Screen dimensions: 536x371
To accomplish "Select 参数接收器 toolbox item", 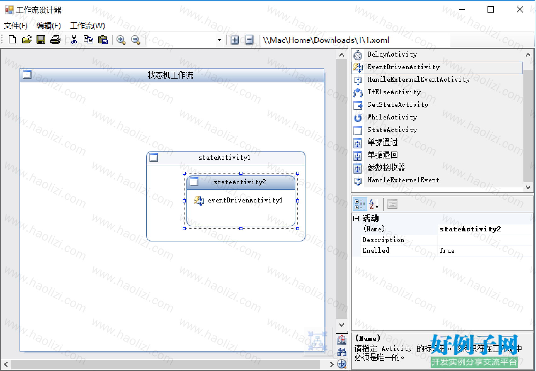I will click(x=437, y=168).
